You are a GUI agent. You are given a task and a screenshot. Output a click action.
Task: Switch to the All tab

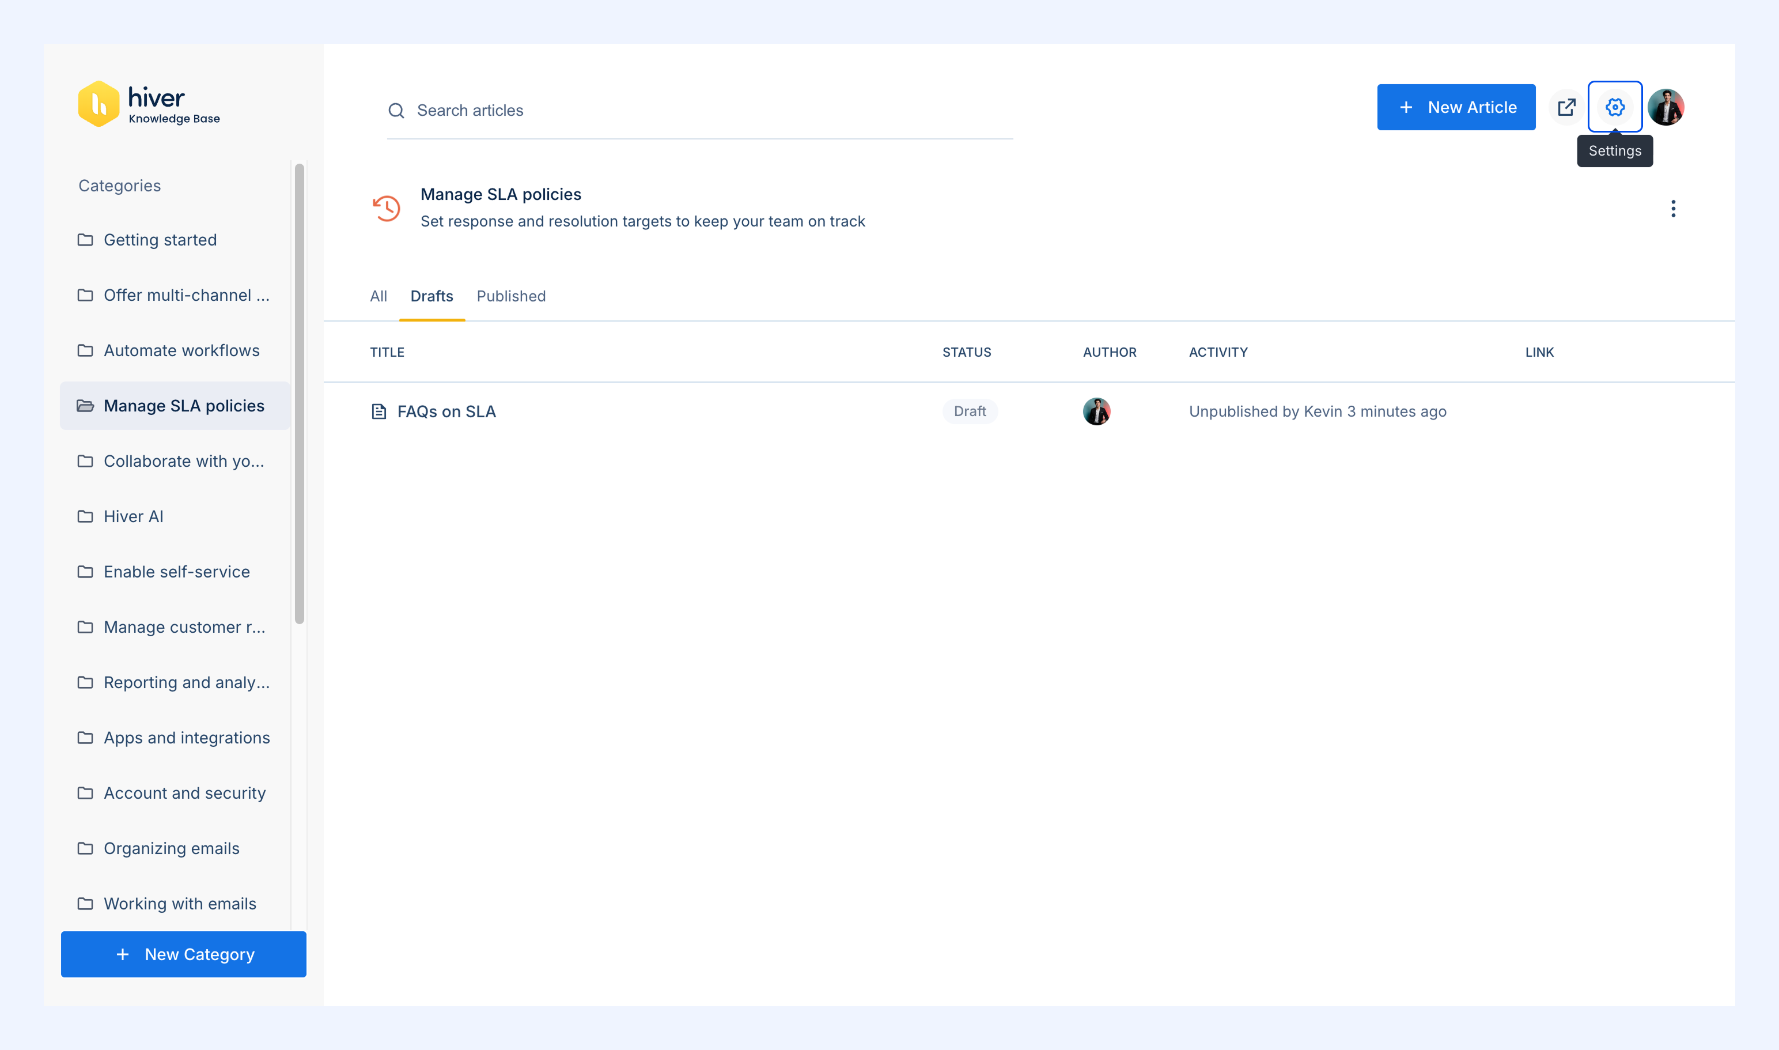point(378,296)
